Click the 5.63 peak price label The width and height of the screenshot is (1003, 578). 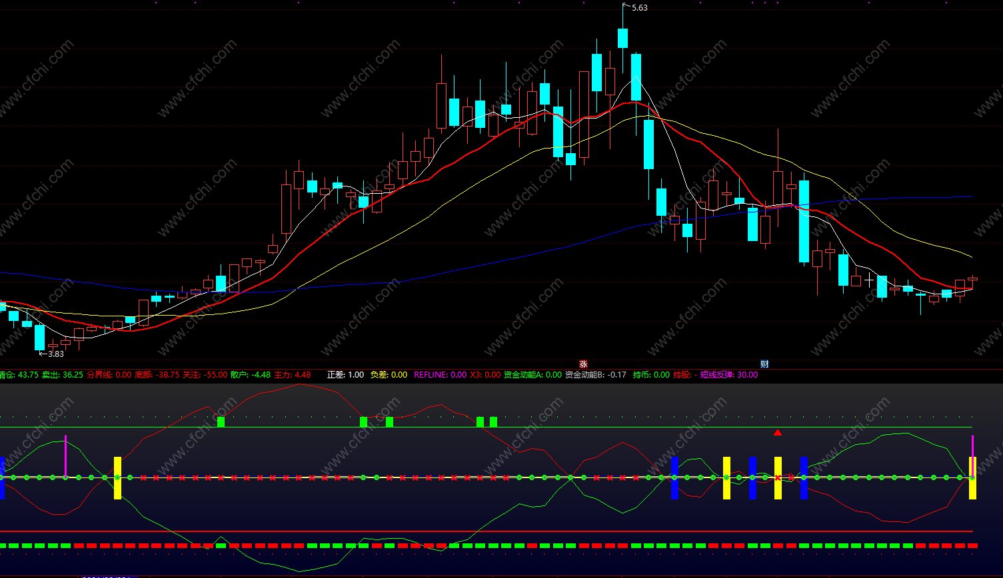click(x=639, y=8)
